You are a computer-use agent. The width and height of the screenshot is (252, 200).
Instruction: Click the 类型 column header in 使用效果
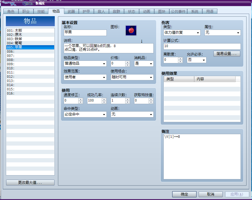click(179, 79)
